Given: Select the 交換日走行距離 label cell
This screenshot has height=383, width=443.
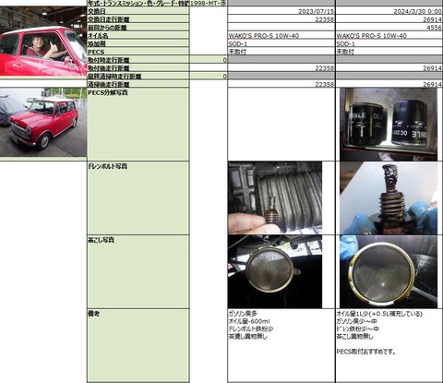Looking at the screenshot, I should pyautogui.click(x=138, y=19).
